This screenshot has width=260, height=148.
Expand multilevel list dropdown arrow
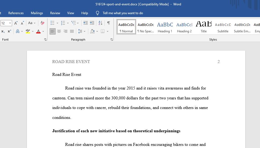tap(78, 23)
